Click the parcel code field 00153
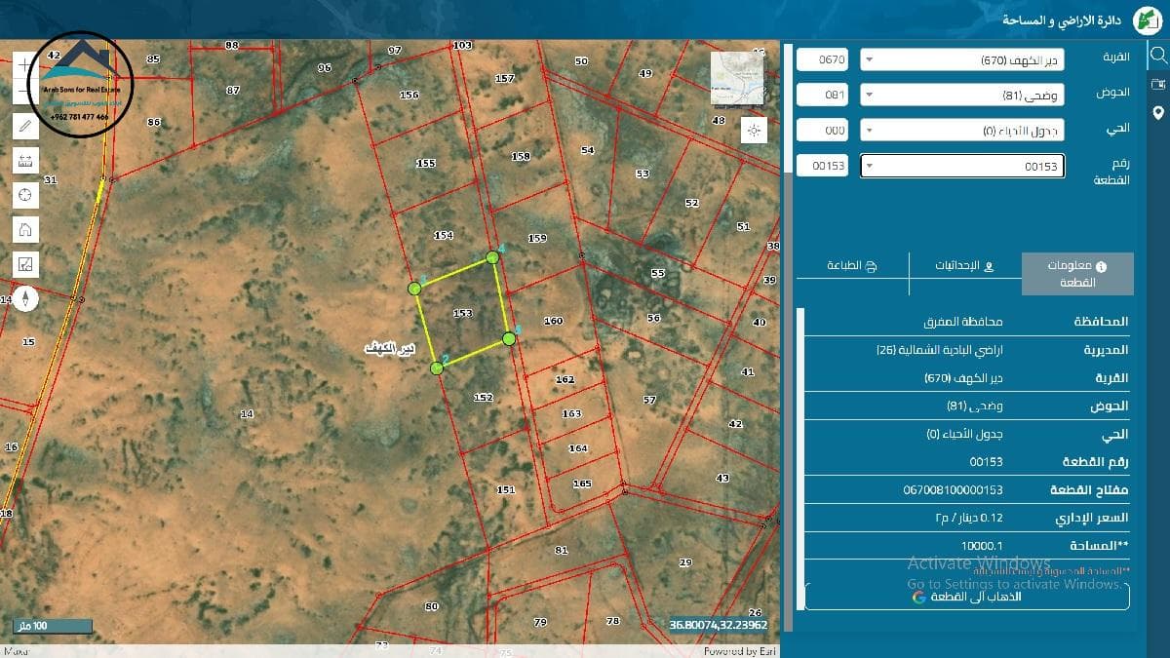The width and height of the screenshot is (1170, 658). point(822,166)
